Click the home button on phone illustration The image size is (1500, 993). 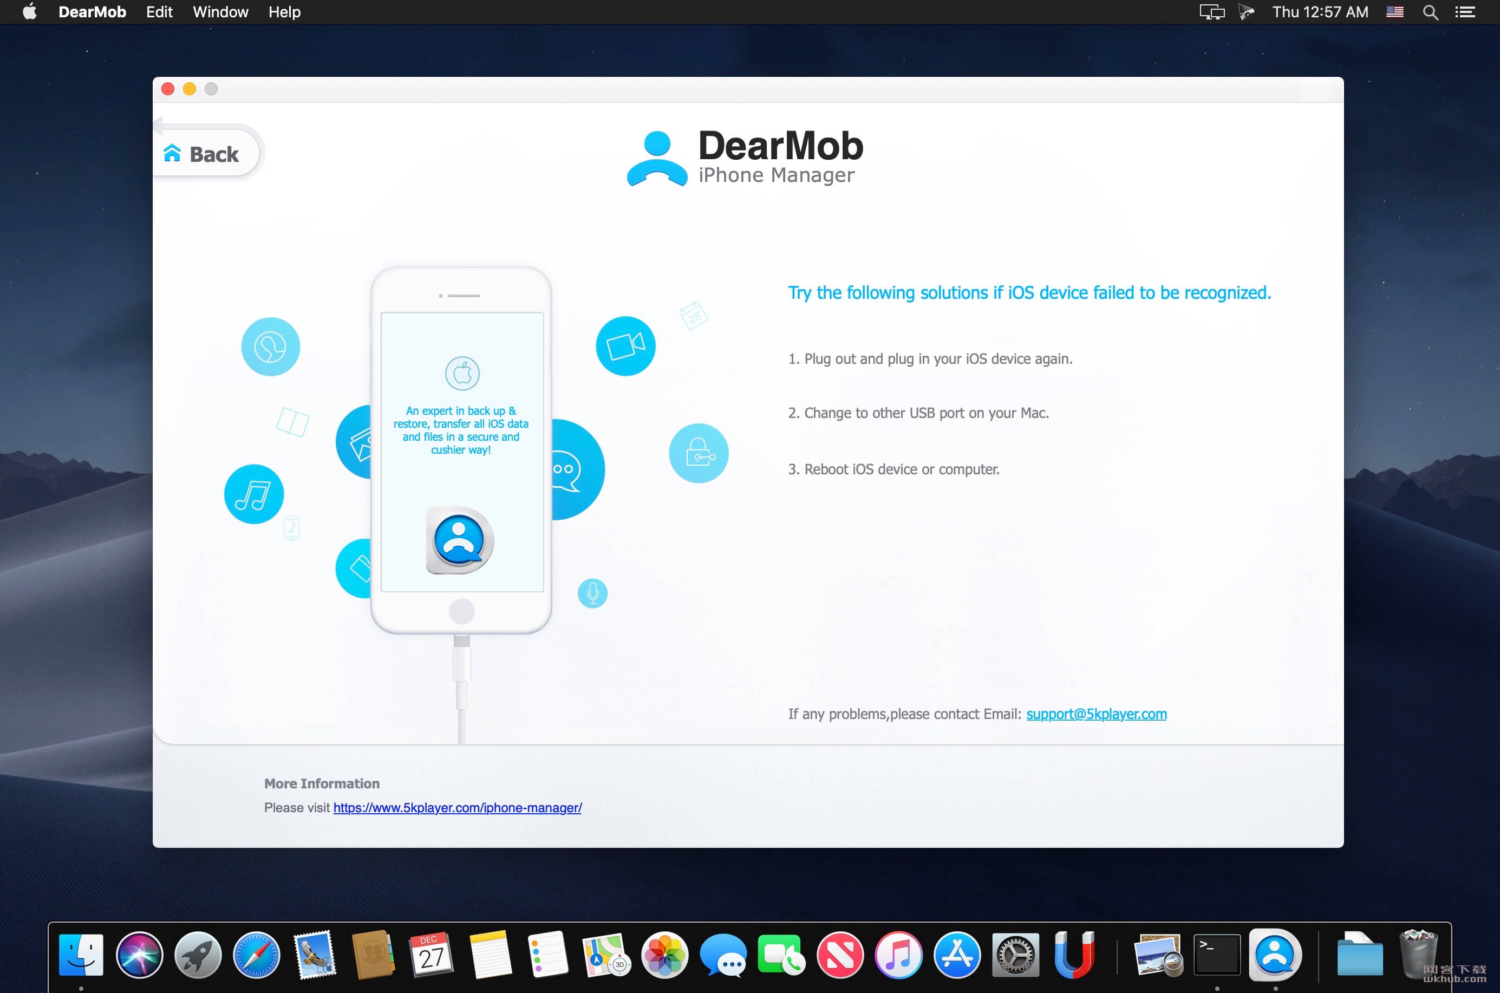click(x=462, y=611)
